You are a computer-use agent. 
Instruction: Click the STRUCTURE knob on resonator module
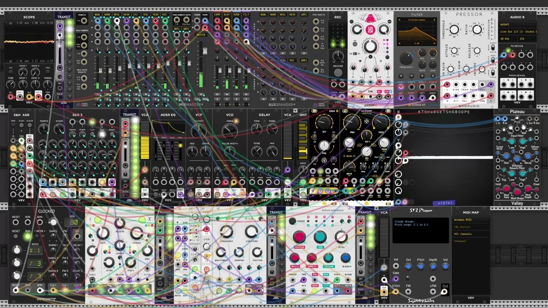click(252, 232)
